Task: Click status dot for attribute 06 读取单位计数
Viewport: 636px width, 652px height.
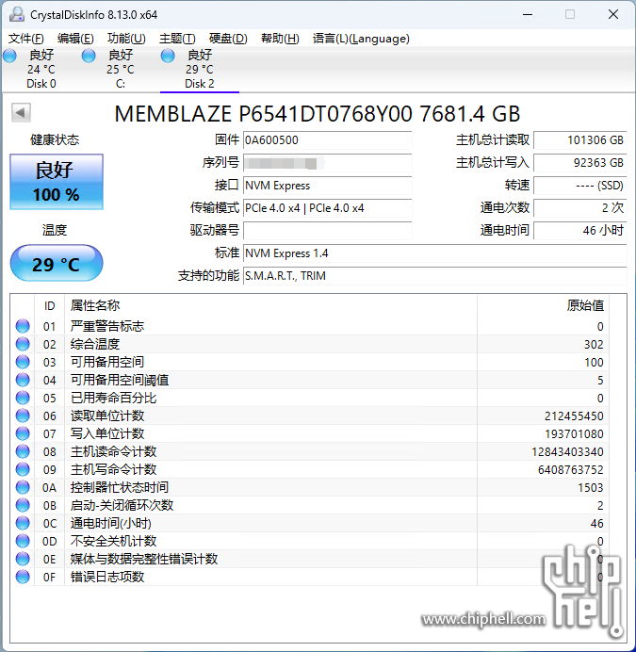Action: pyautogui.click(x=23, y=416)
